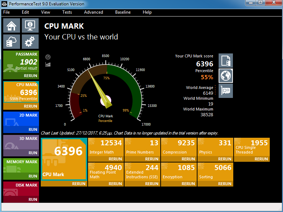Viewport: 283px width, 212px height.
Task: Select the Integer Math 12534 result tile
Action: 106,147
